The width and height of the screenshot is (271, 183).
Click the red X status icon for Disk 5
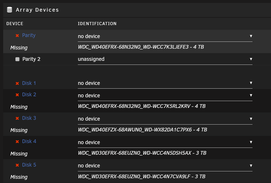17,165
